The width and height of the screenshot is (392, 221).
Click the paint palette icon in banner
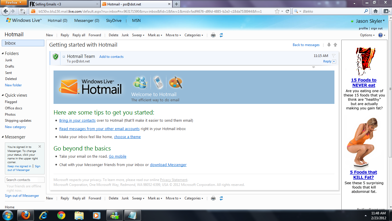coord(176,83)
